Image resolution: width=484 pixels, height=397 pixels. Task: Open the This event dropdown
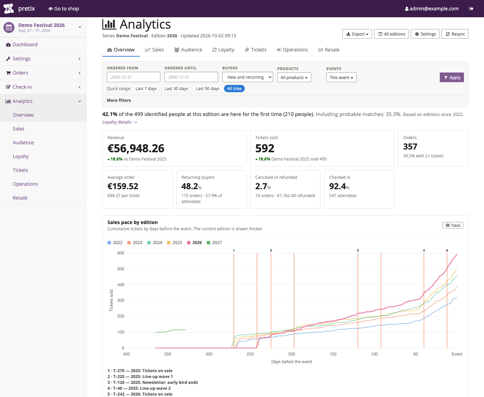(342, 77)
